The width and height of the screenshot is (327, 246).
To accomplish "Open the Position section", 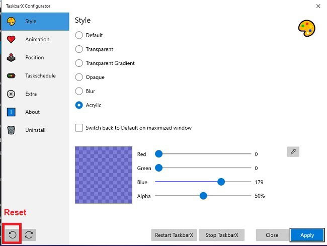I will [x=35, y=57].
